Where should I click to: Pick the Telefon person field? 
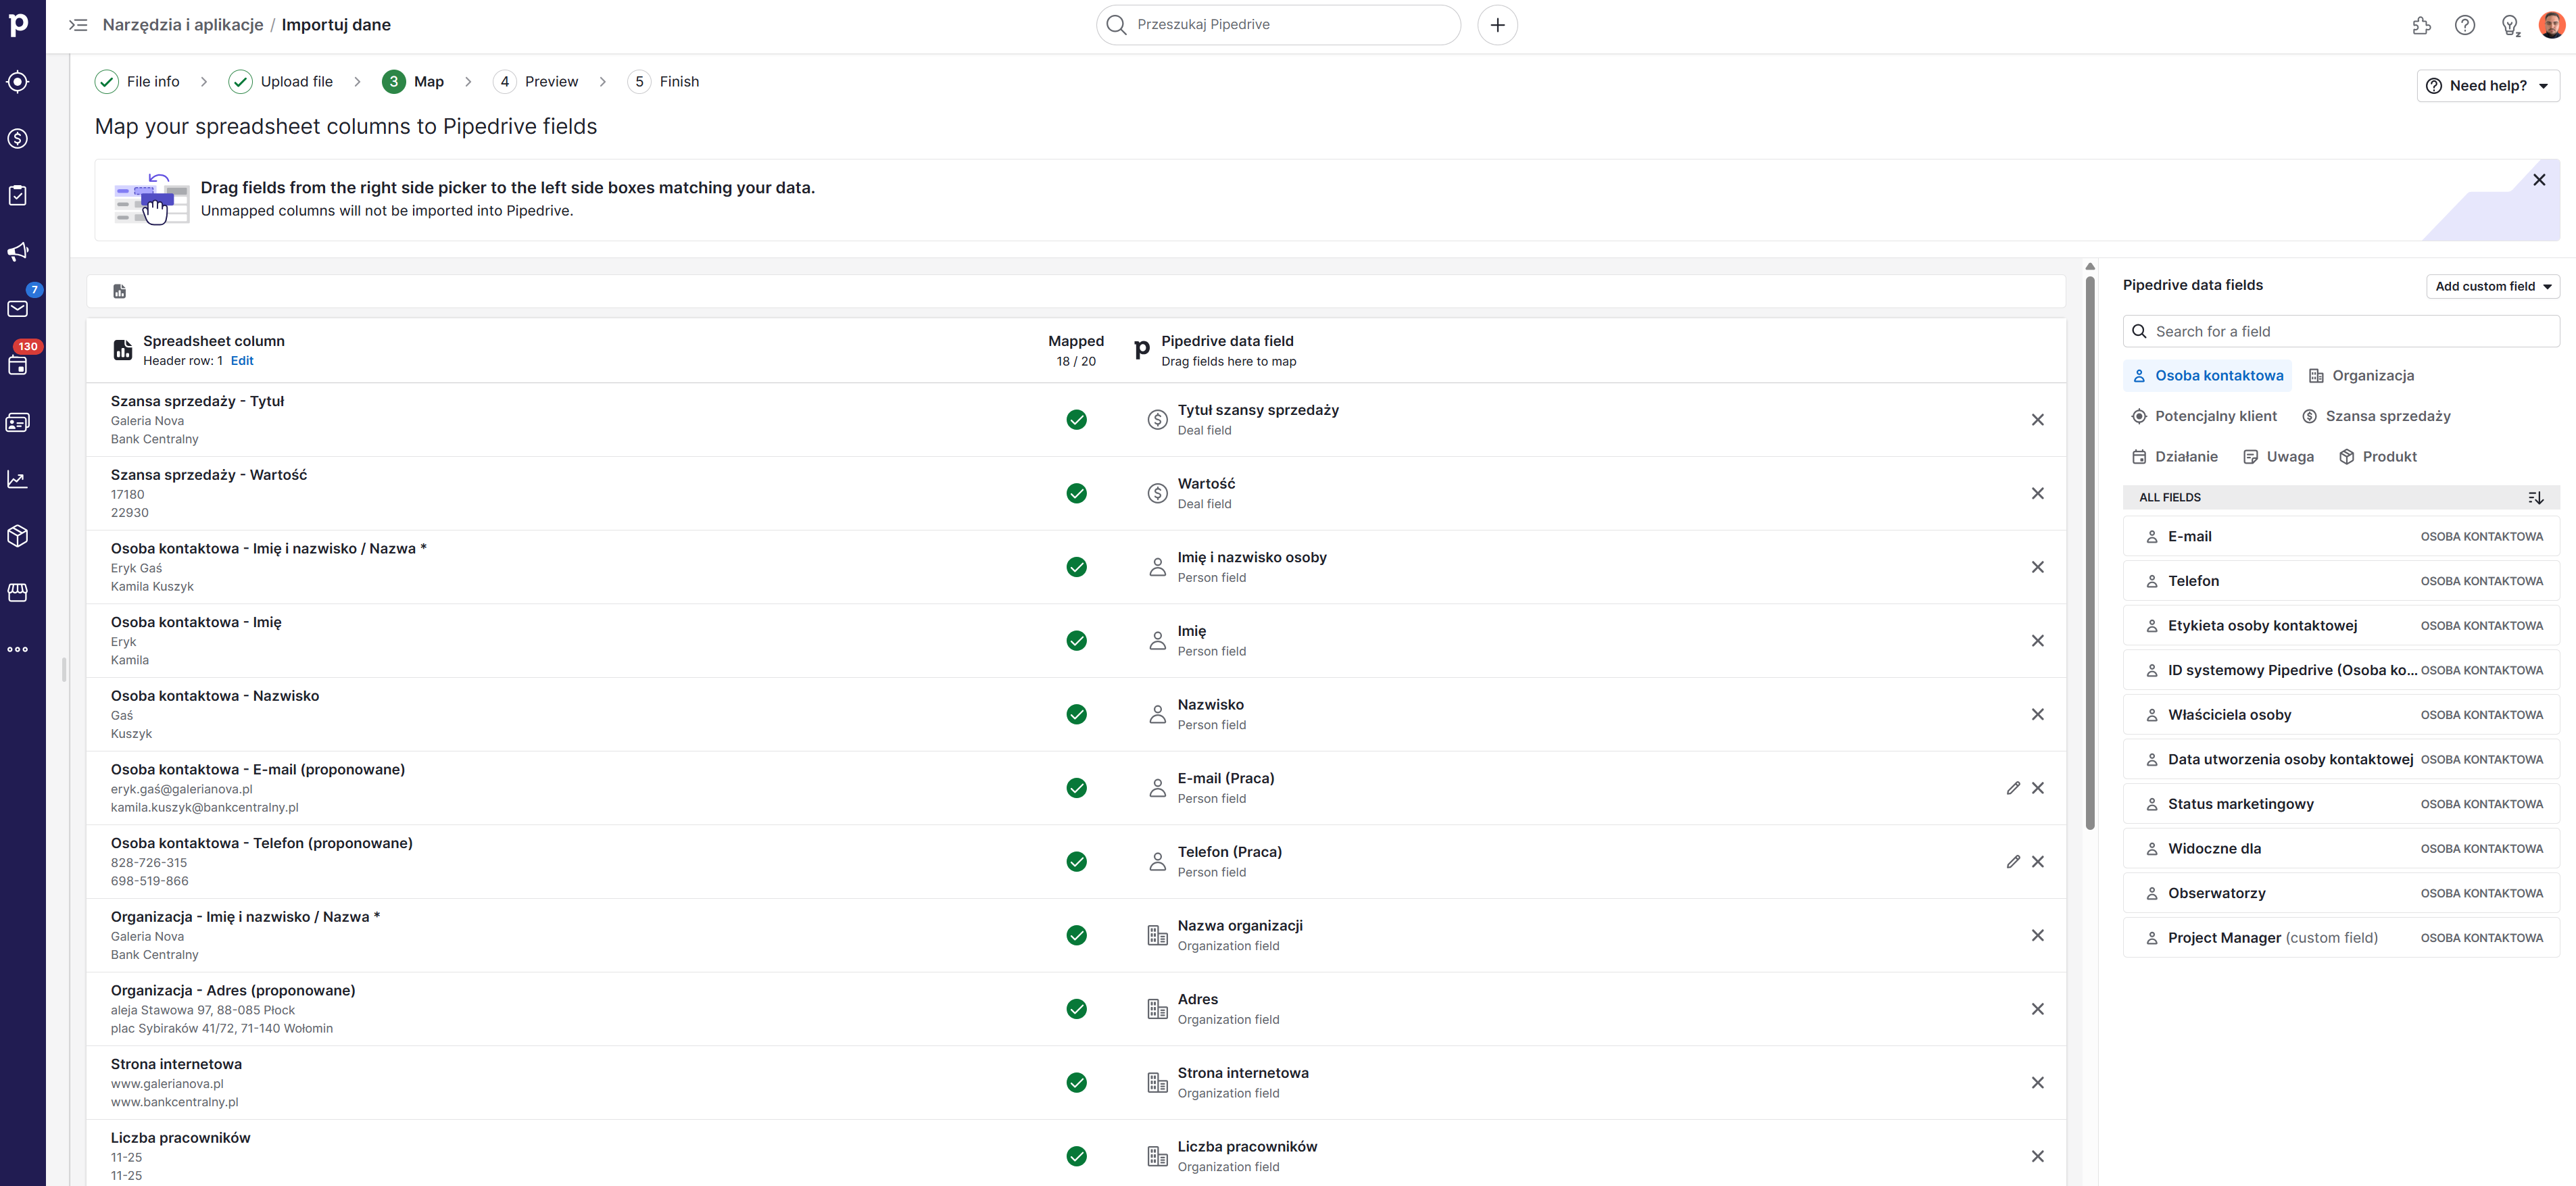2341,581
